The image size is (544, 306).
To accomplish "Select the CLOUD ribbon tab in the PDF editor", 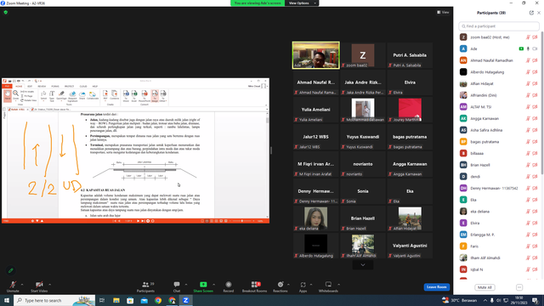I will click(x=83, y=87).
